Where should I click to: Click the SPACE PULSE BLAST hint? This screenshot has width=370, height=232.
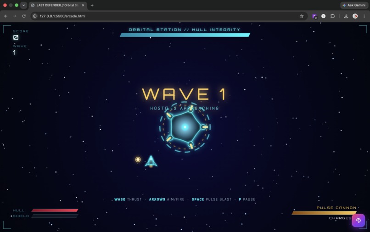(212, 199)
